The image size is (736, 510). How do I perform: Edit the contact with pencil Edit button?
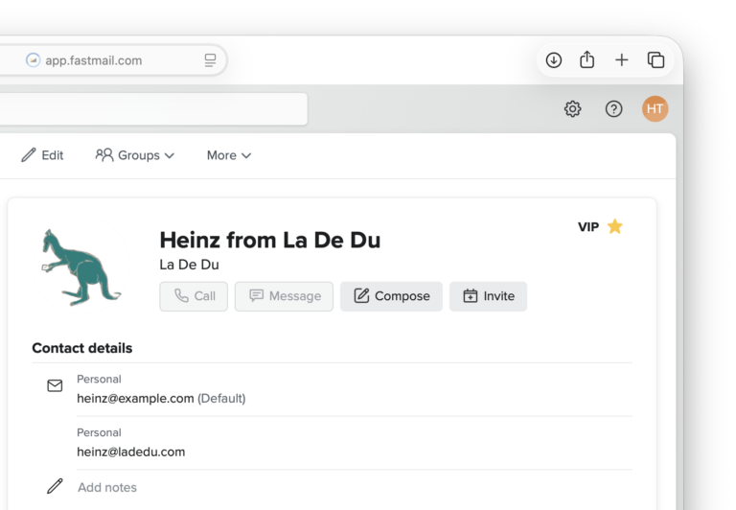click(42, 155)
